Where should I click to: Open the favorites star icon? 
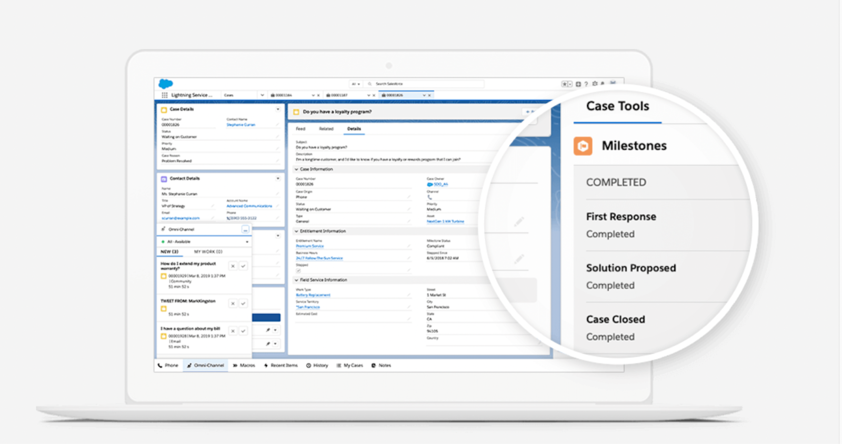[x=565, y=84]
